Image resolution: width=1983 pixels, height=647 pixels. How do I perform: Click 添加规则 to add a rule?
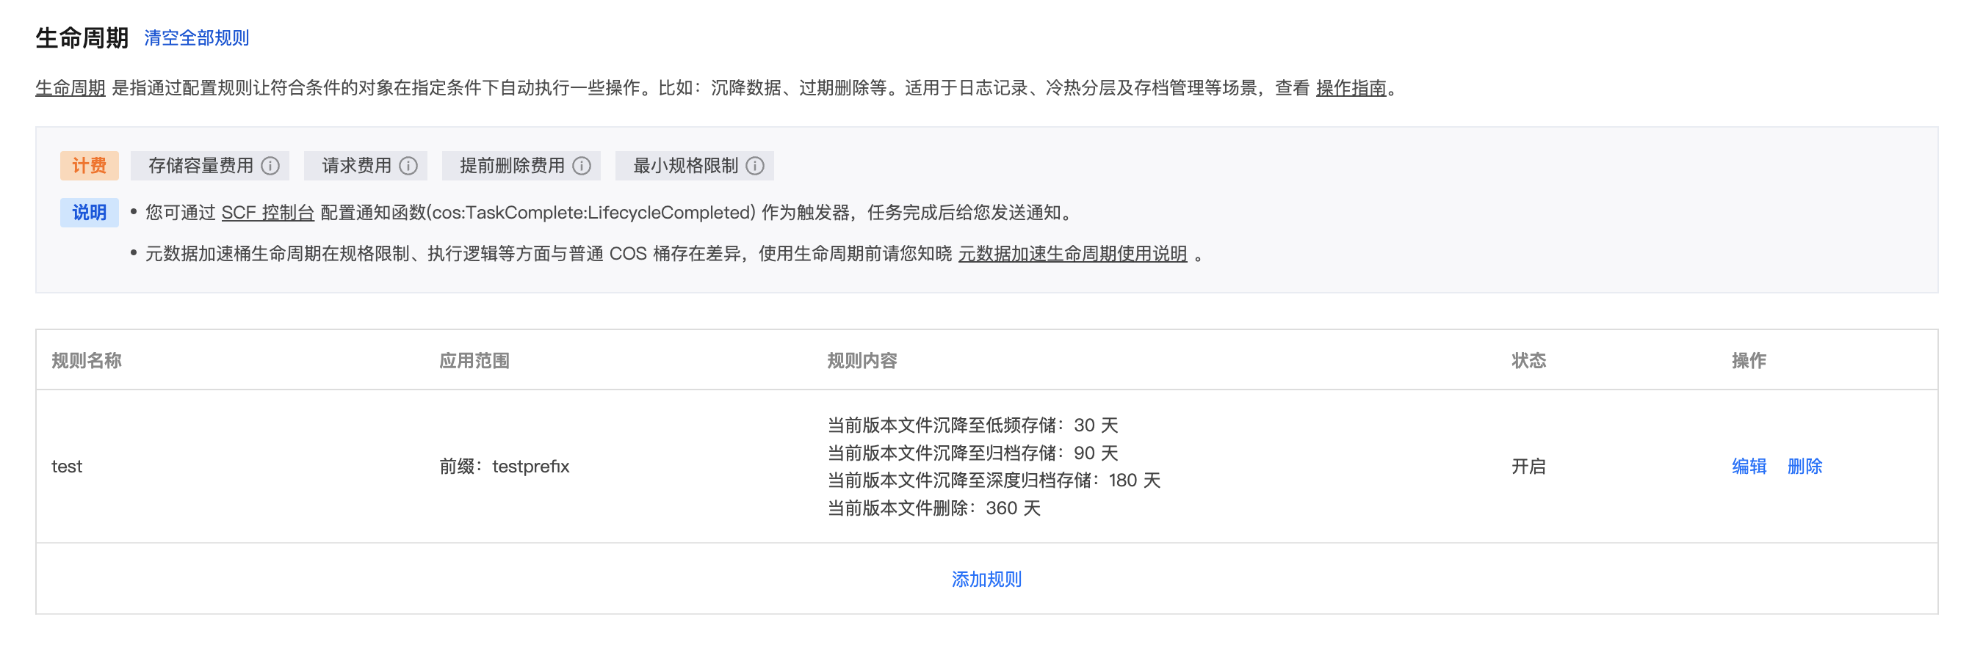(x=986, y=579)
